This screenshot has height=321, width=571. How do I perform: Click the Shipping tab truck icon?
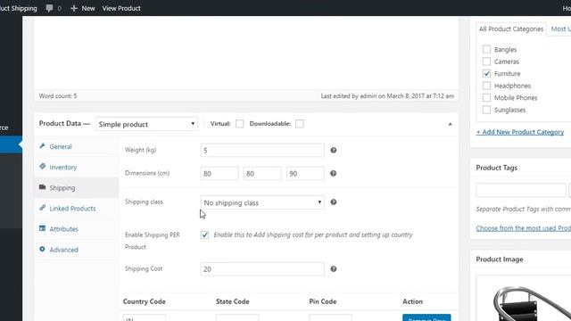(x=43, y=187)
